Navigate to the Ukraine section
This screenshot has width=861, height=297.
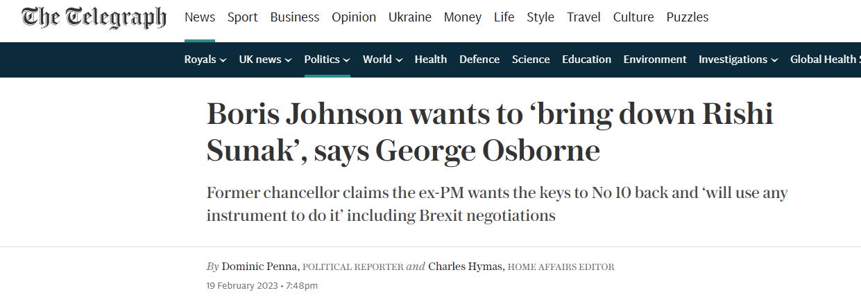pyautogui.click(x=410, y=17)
